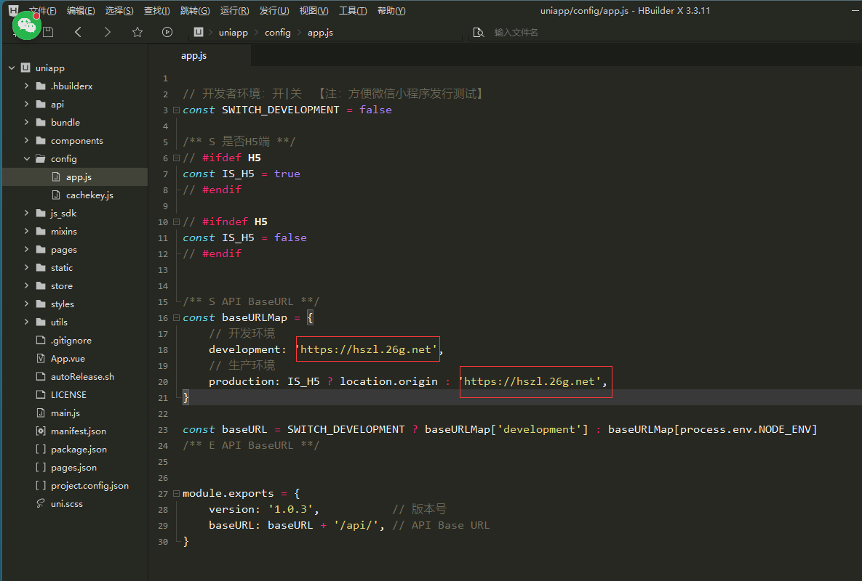This screenshot has width=862, height=581.
Task: Click the config breadcrumb segment
Action: (x=278, y=33)
